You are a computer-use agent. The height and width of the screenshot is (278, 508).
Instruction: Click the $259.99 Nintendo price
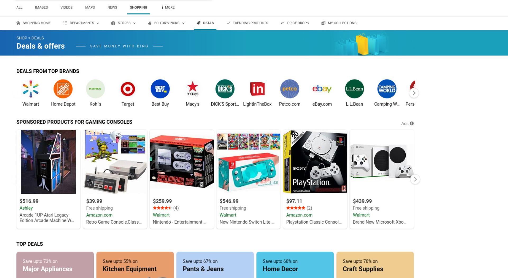tap(162, 201)
